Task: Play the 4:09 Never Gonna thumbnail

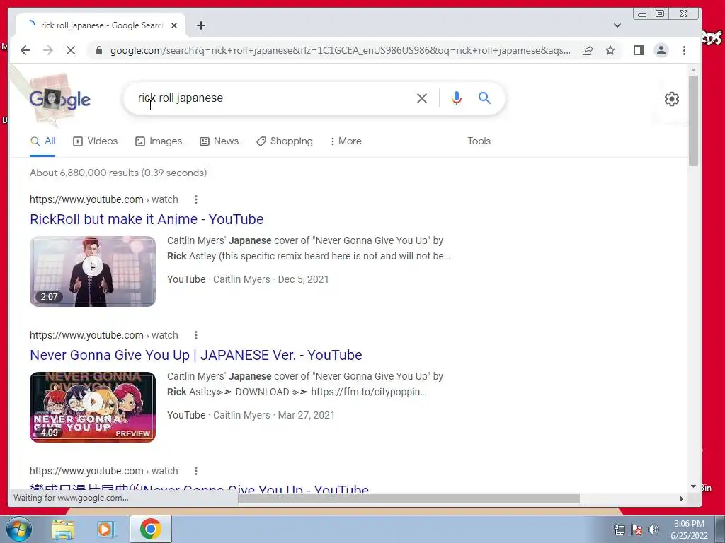Action: click(x=93, y=407)
